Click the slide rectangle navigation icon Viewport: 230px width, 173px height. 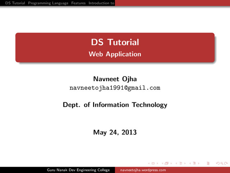(x=153, y=163)
